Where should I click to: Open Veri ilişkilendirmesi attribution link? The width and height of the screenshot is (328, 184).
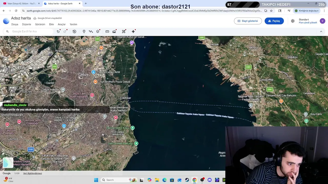click(x=33, y=173)
